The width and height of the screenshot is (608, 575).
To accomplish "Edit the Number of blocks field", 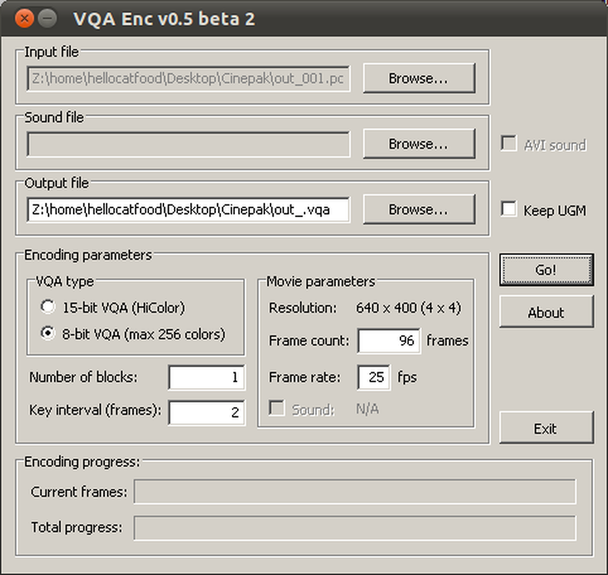I will (207, 377).
